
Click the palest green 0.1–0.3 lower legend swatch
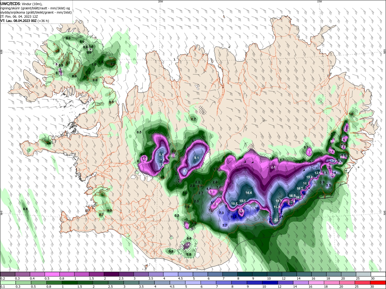(8, 283)
